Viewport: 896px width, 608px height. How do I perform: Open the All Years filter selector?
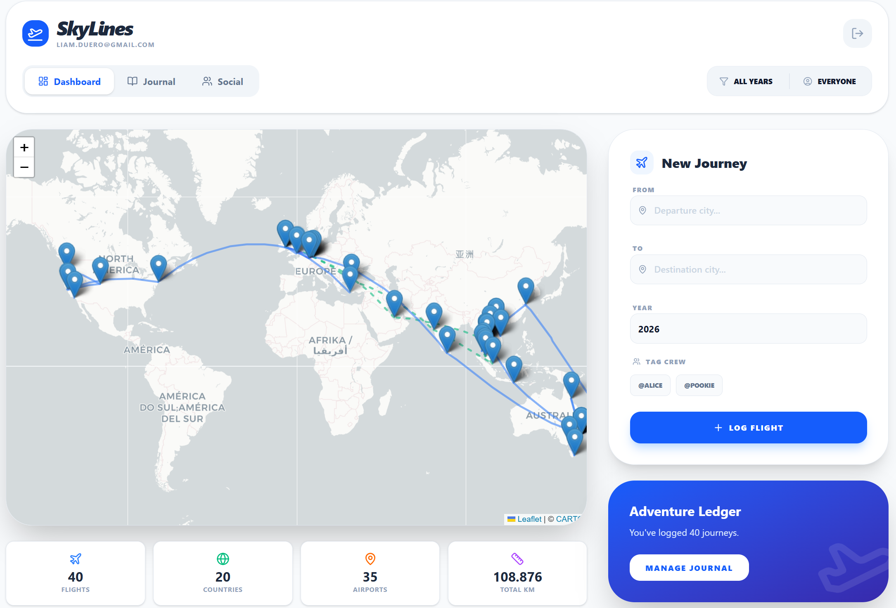point(747,81)
